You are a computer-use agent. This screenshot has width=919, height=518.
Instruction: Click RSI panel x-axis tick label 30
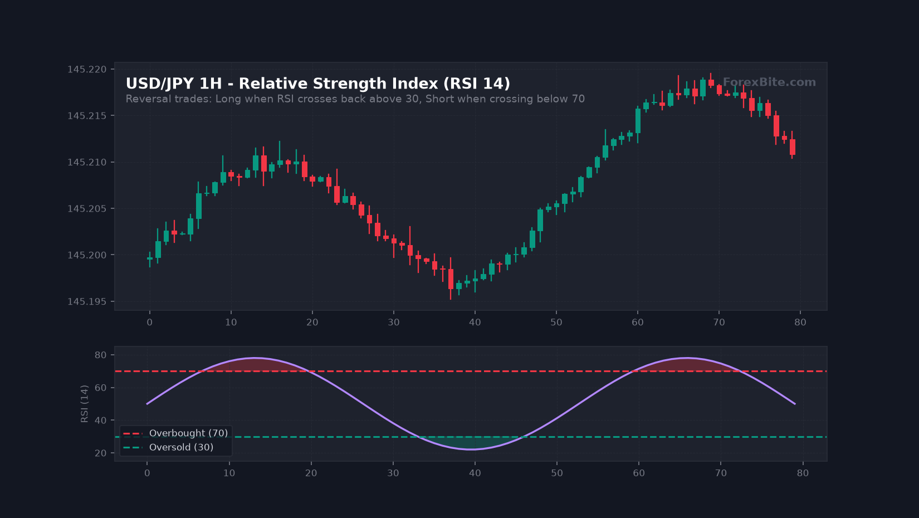[393, 473]
